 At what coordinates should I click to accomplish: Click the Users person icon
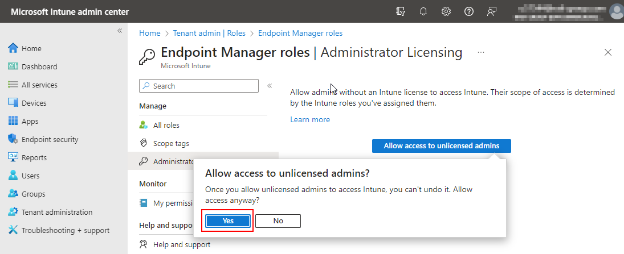tap(13, 176)
